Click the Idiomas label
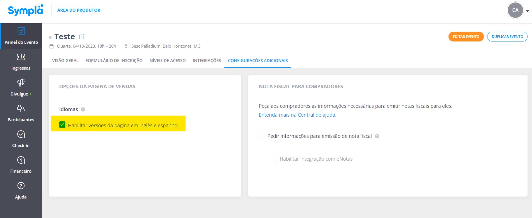Viewport: 532px width, 218px height. coord(68,109)
